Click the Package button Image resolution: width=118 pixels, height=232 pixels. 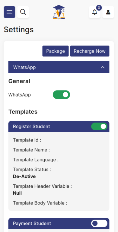pos(56,51)
